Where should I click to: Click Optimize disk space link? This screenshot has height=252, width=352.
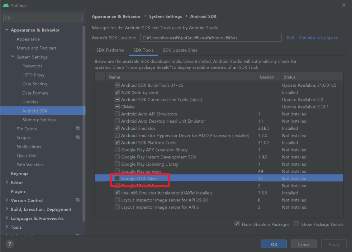(319, 38)
